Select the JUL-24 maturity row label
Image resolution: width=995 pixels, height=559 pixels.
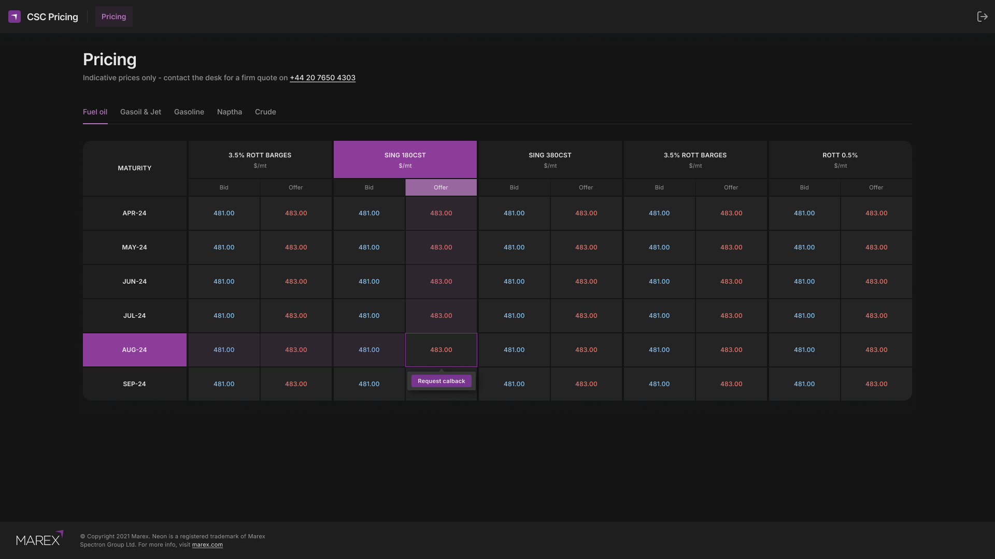tap(135, 316)
